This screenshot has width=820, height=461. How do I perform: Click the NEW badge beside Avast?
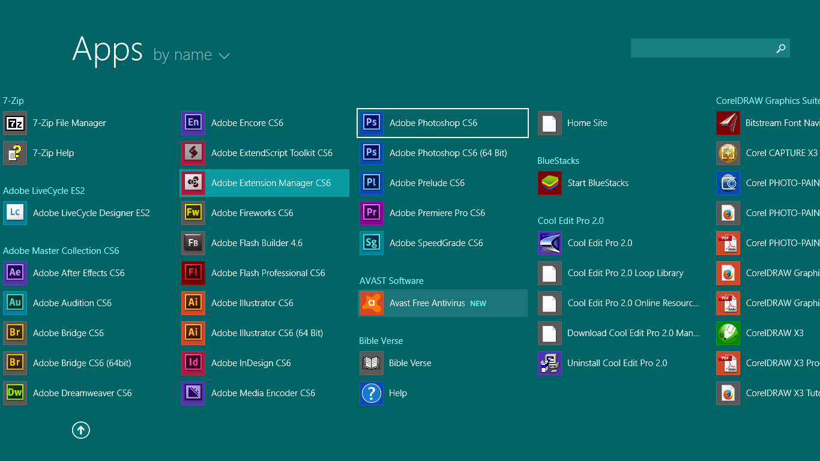[x=478, y=304]
